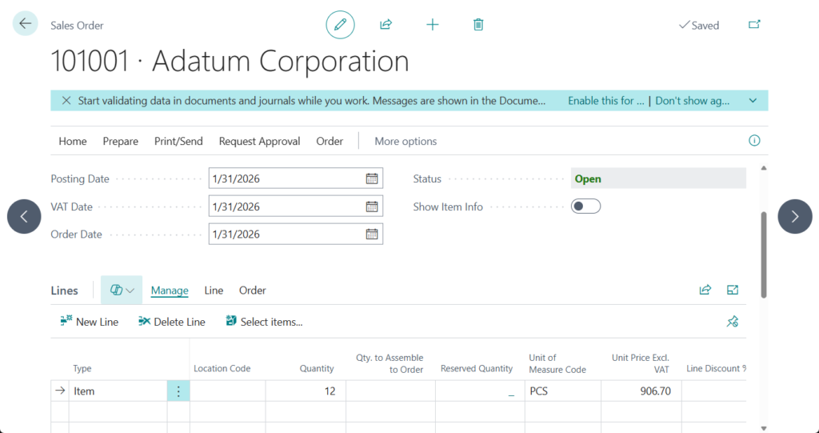This screenshot has width=819, height=433.
Task: Click the information icon on action bar
Action: coord(753,141)
